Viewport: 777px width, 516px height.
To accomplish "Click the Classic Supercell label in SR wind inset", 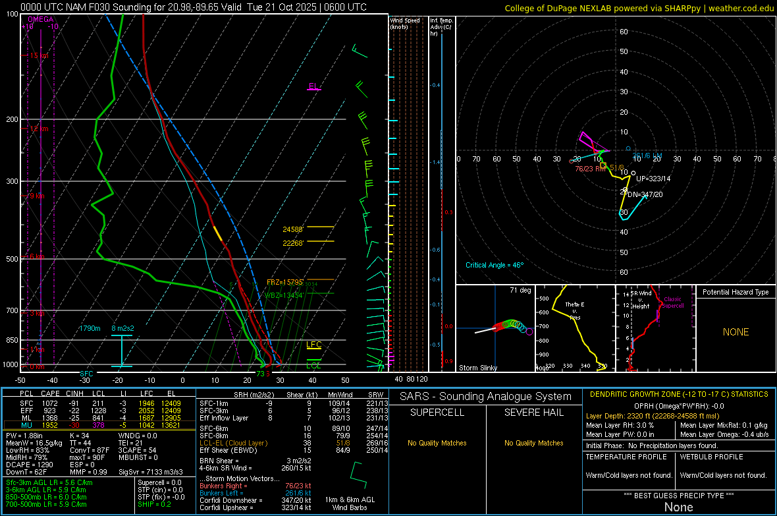I will pos(673,302).
